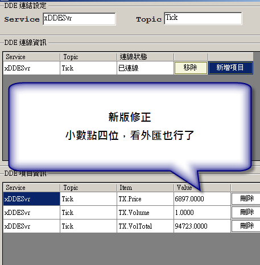
Task: Delete the TX.Volume item row
Action: tap(246, 212)
